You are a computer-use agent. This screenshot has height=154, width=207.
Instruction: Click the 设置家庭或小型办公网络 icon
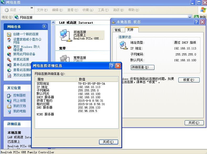tap(9, 40)
